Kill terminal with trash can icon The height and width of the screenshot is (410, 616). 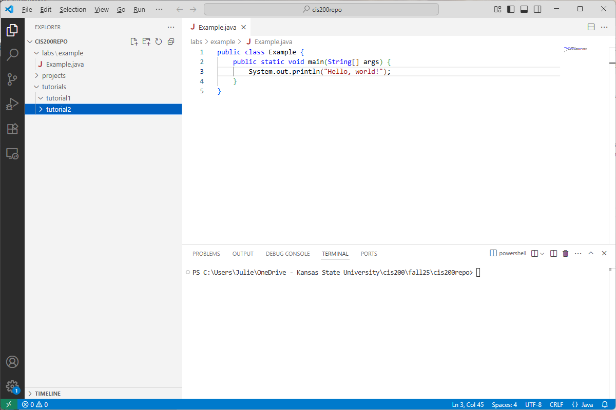pyautogui.click(x=566, y=253)
